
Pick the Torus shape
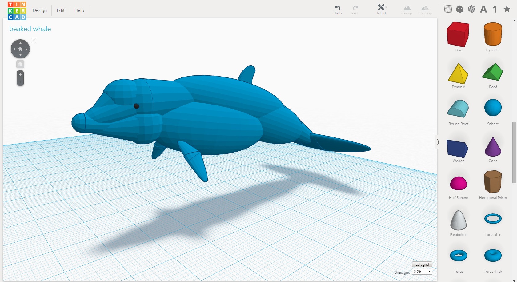(459, 255)
